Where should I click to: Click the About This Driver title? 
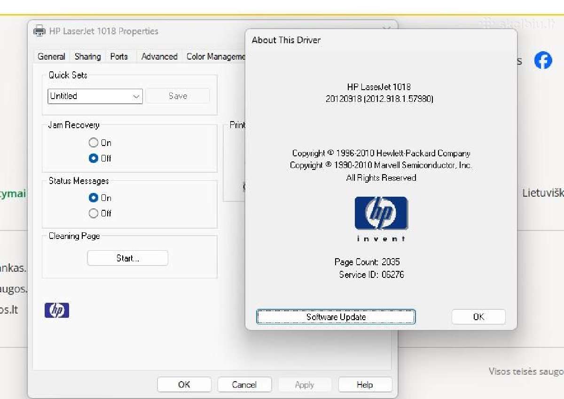(x=286, y=40)
